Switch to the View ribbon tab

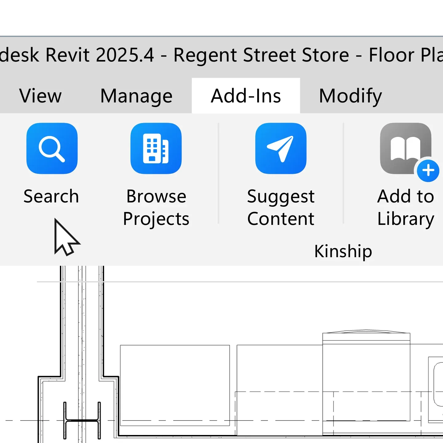[x=40, y=96]
